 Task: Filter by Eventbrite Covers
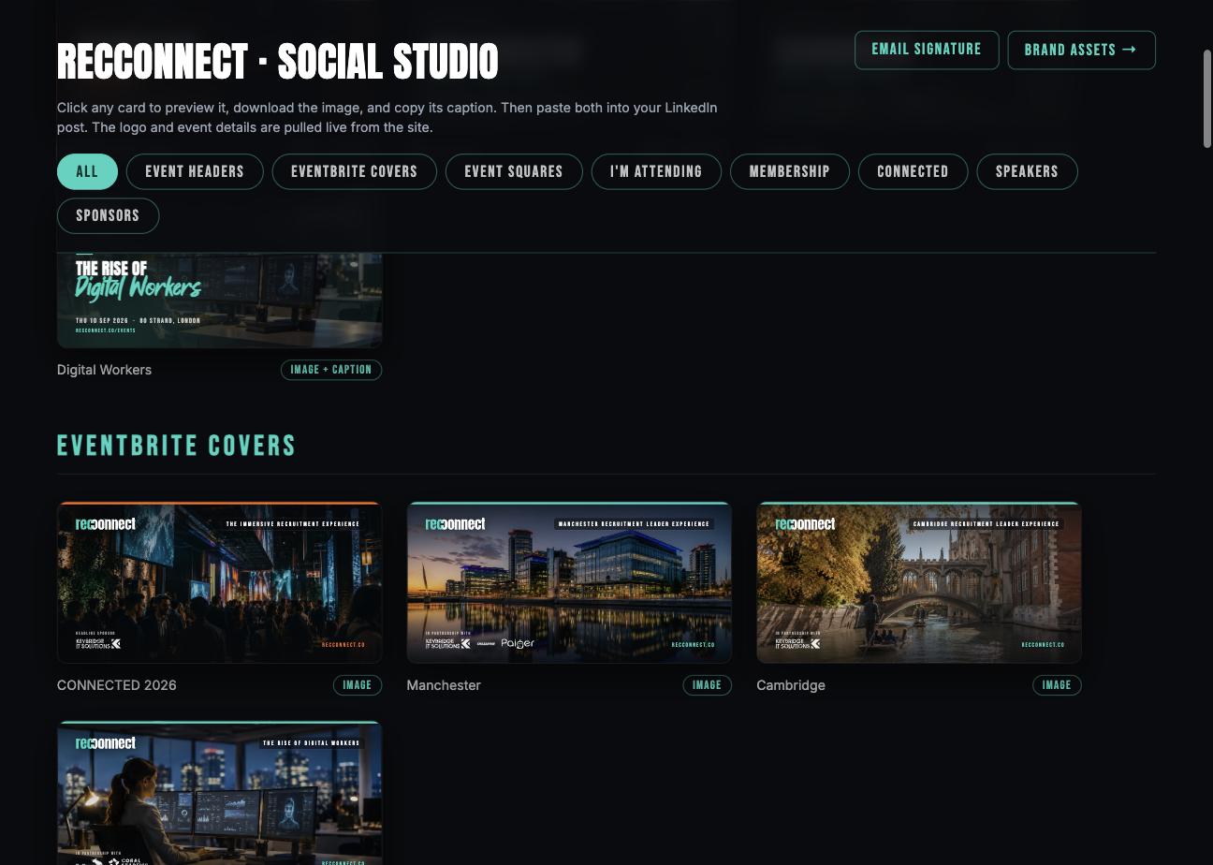point(354,171)
